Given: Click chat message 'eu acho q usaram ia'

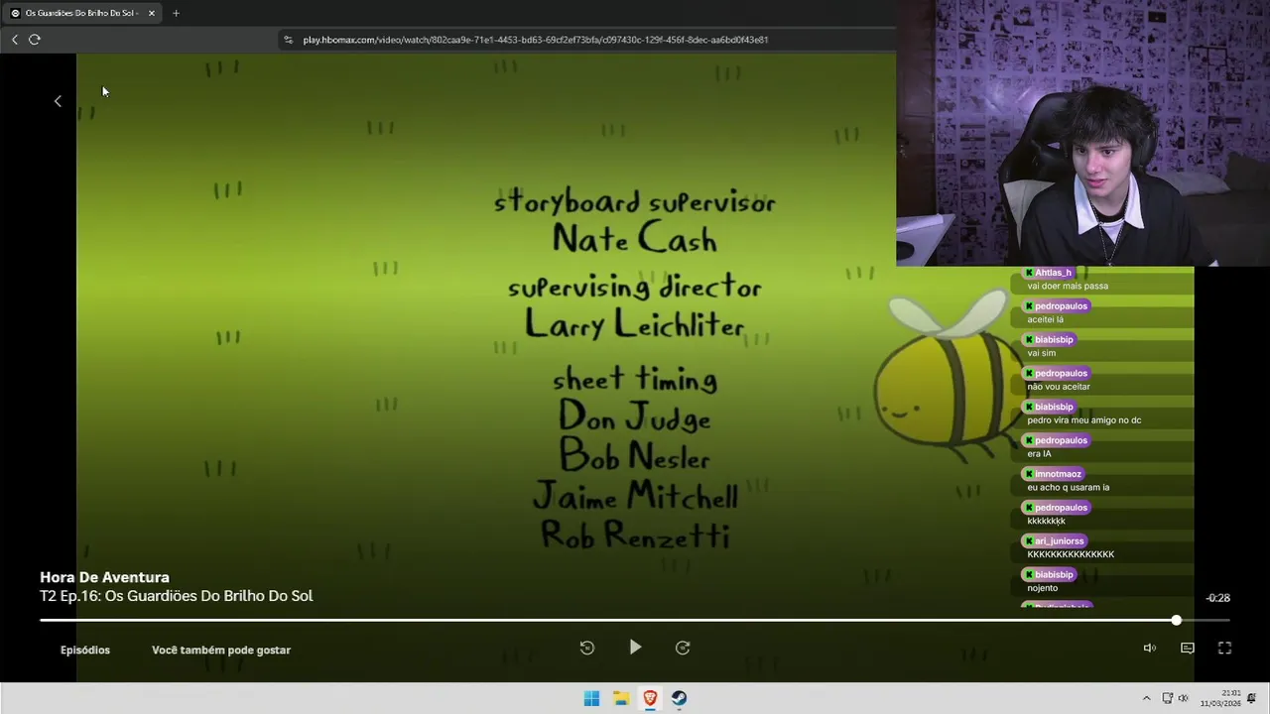Looking at the screenshot, I should (x=1069, y=488).
